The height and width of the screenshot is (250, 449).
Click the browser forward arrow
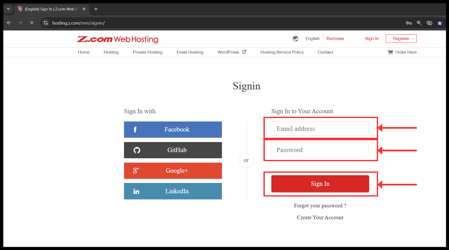pos(20,23)
